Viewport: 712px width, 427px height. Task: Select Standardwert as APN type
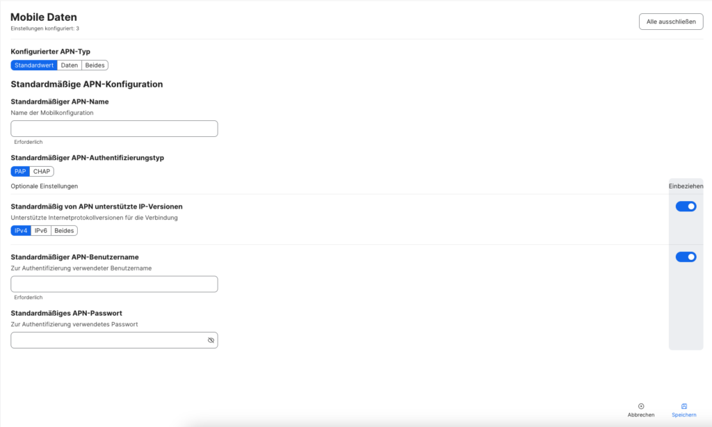(34, 65)
